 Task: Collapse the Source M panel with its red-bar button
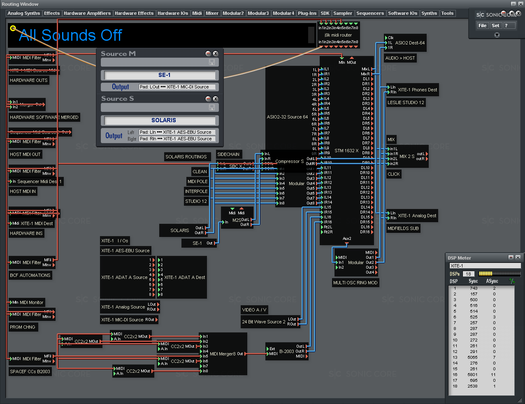coord(208,53)
